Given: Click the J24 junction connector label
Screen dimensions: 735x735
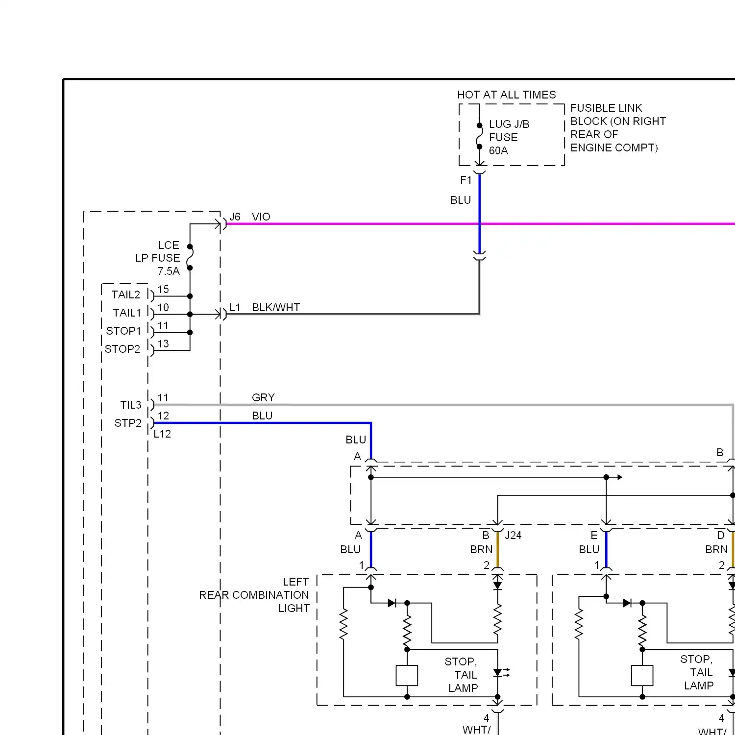Looking at the screenshot, I should pos(513,535).
